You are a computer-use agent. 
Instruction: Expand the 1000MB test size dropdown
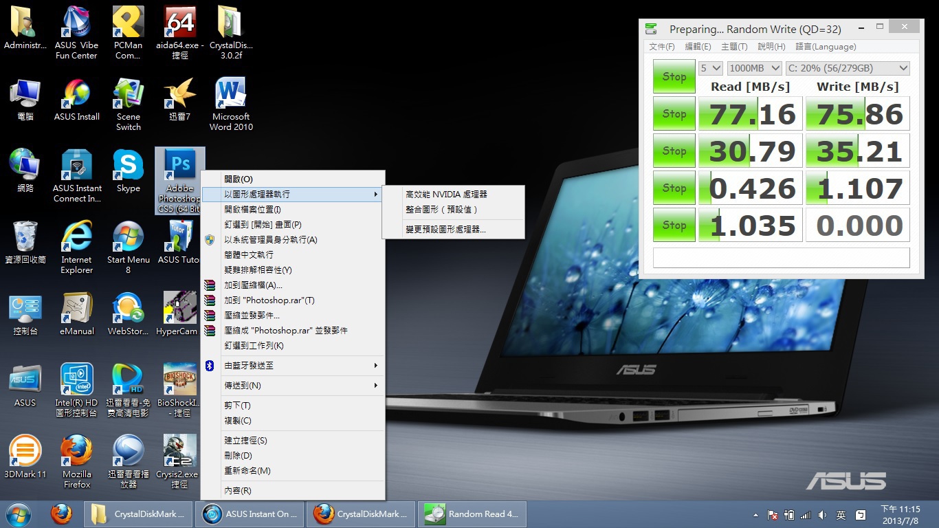click(x=755, y=68)
